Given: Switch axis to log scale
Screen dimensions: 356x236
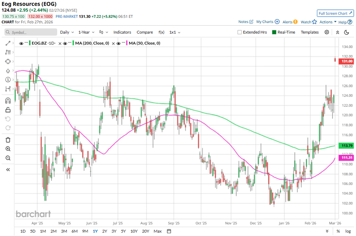Looking at the screenshot, I should [x=348, y=231].
